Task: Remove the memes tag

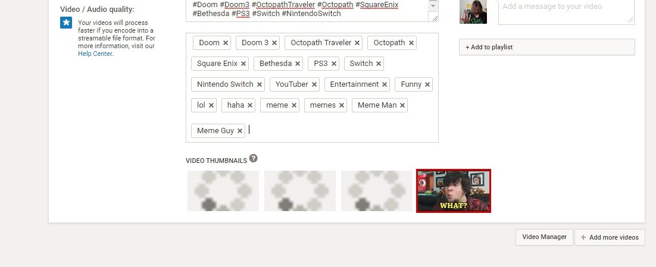Action: click(342, 106)
